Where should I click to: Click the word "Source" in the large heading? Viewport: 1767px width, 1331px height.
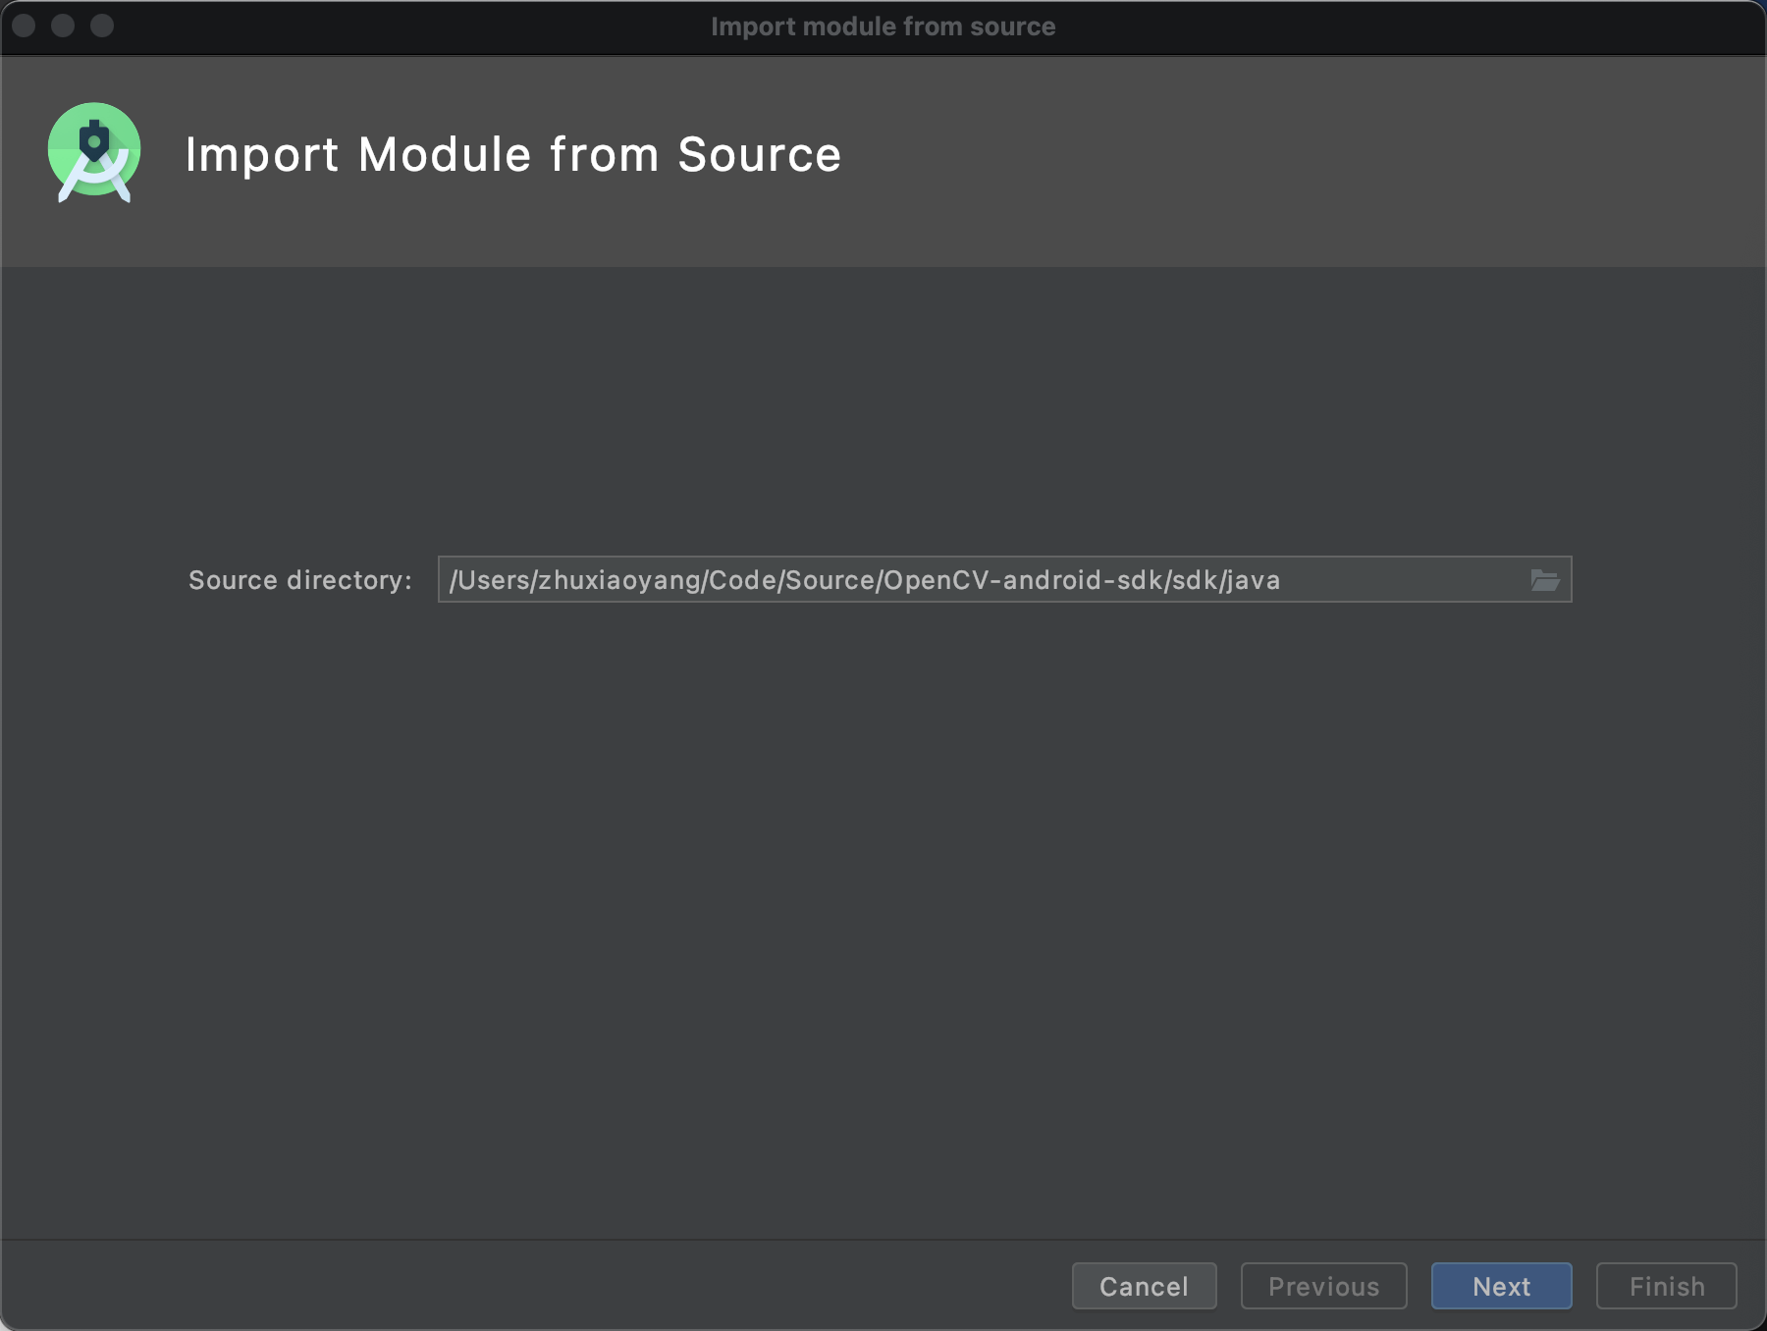click(759, 155)
